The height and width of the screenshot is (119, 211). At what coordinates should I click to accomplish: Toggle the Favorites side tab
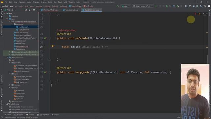pyautogui.click(x=2, y=93)
